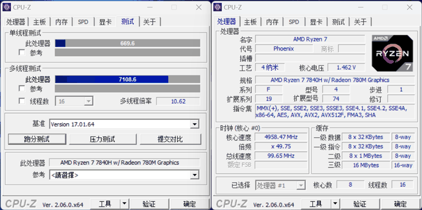Click 此处理器 name field in left window
This screenshot has width=422, height=210.
[124, 163]
